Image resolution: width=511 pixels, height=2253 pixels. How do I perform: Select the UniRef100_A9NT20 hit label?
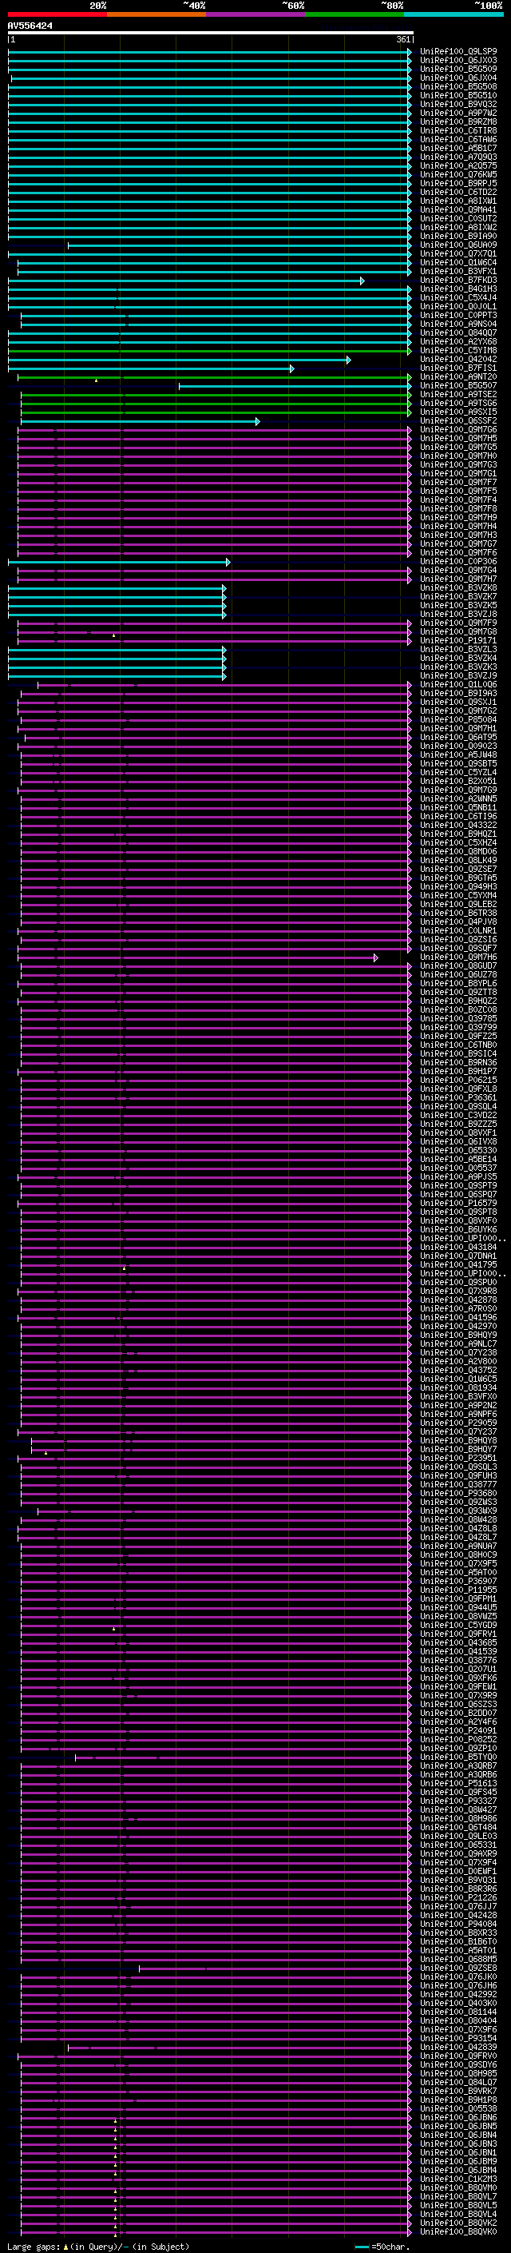pos(458,377)
